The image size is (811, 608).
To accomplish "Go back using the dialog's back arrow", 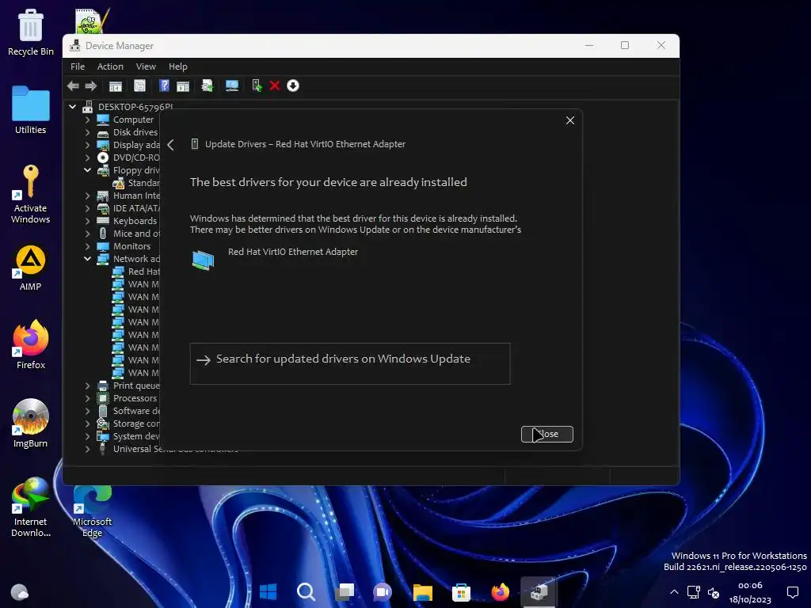I will 171,145.
